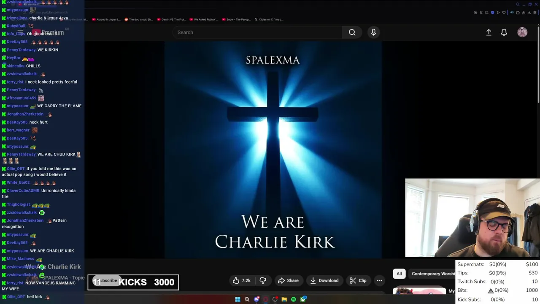Click the Share button under video
This screenshot has height=304, width=540.
[288, 280]
